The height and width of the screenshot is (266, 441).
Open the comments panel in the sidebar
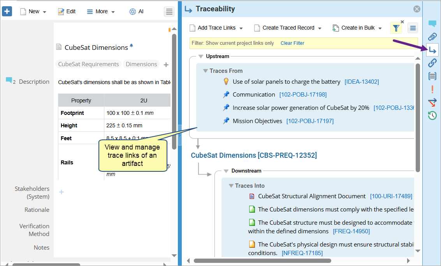432,24
